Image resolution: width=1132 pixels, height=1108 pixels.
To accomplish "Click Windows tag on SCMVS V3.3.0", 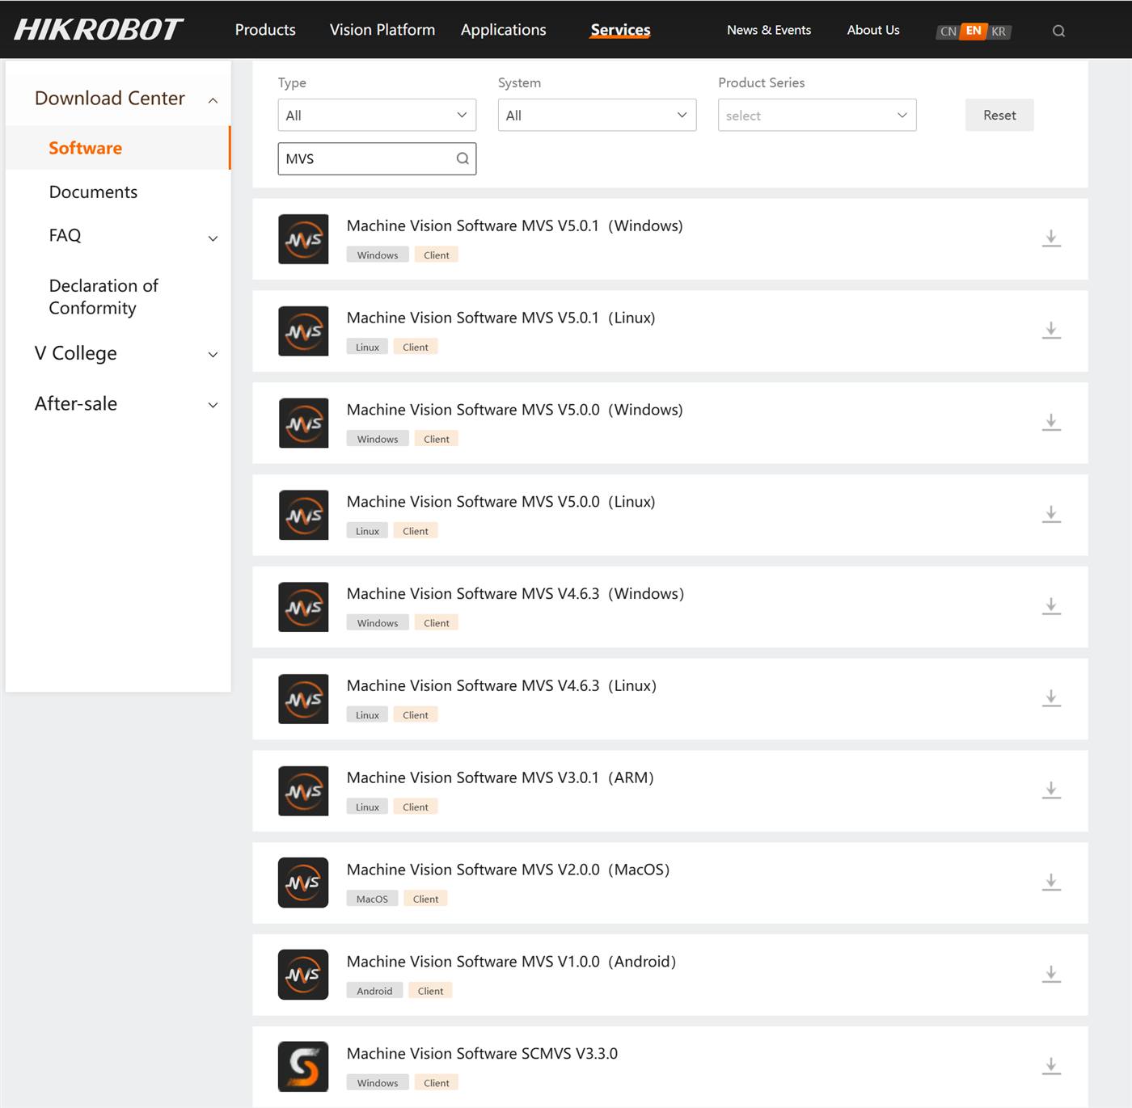I will [378, 1083].
